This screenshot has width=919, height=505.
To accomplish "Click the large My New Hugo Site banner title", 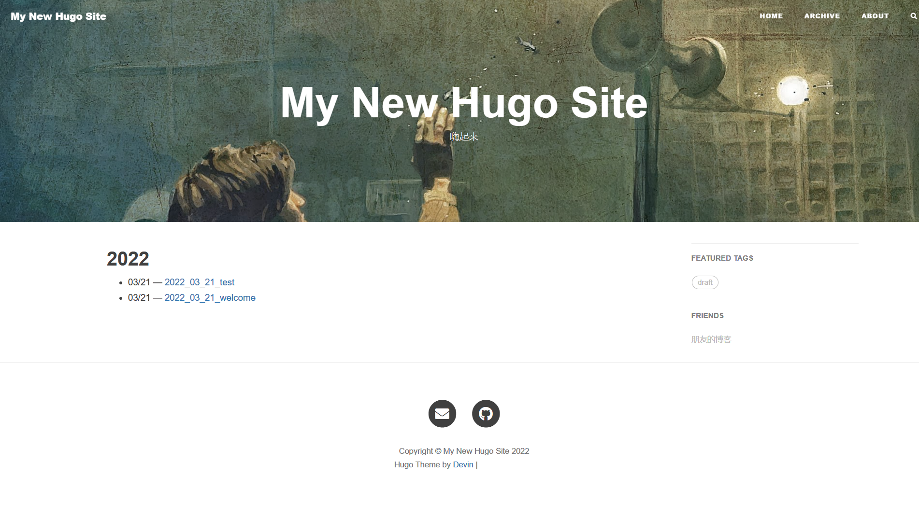I will [x=464, y=102].
